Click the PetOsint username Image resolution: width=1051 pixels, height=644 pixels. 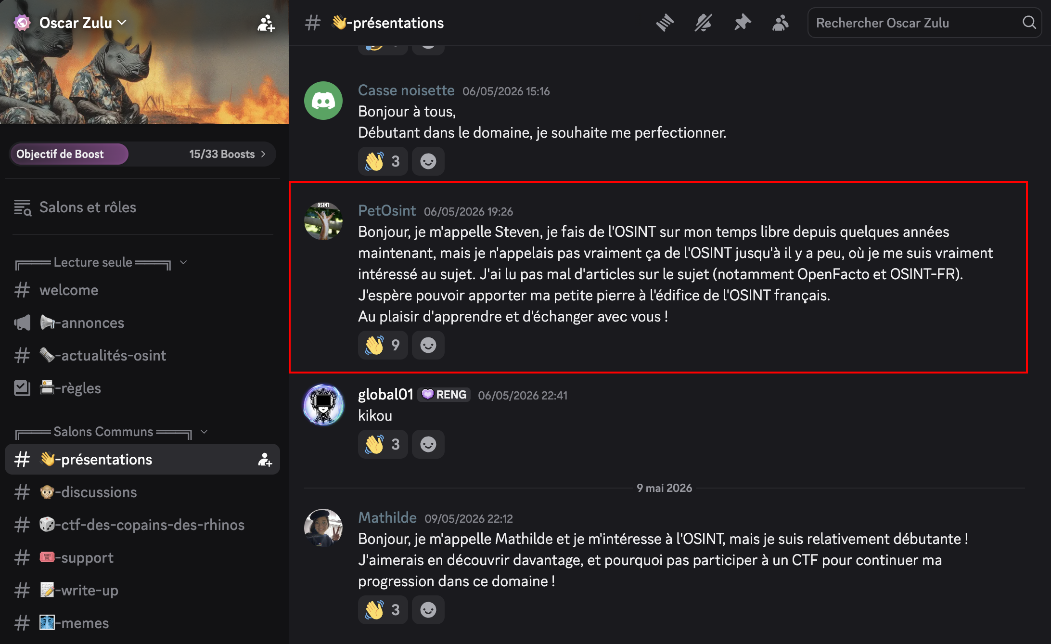[387, 210]
